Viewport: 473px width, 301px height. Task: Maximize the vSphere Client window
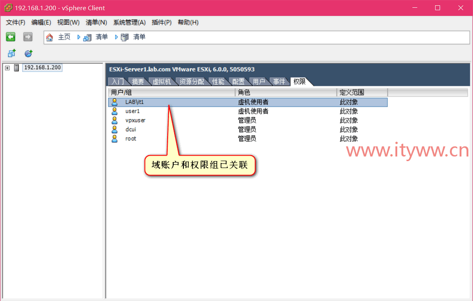[x=437, y=8]
